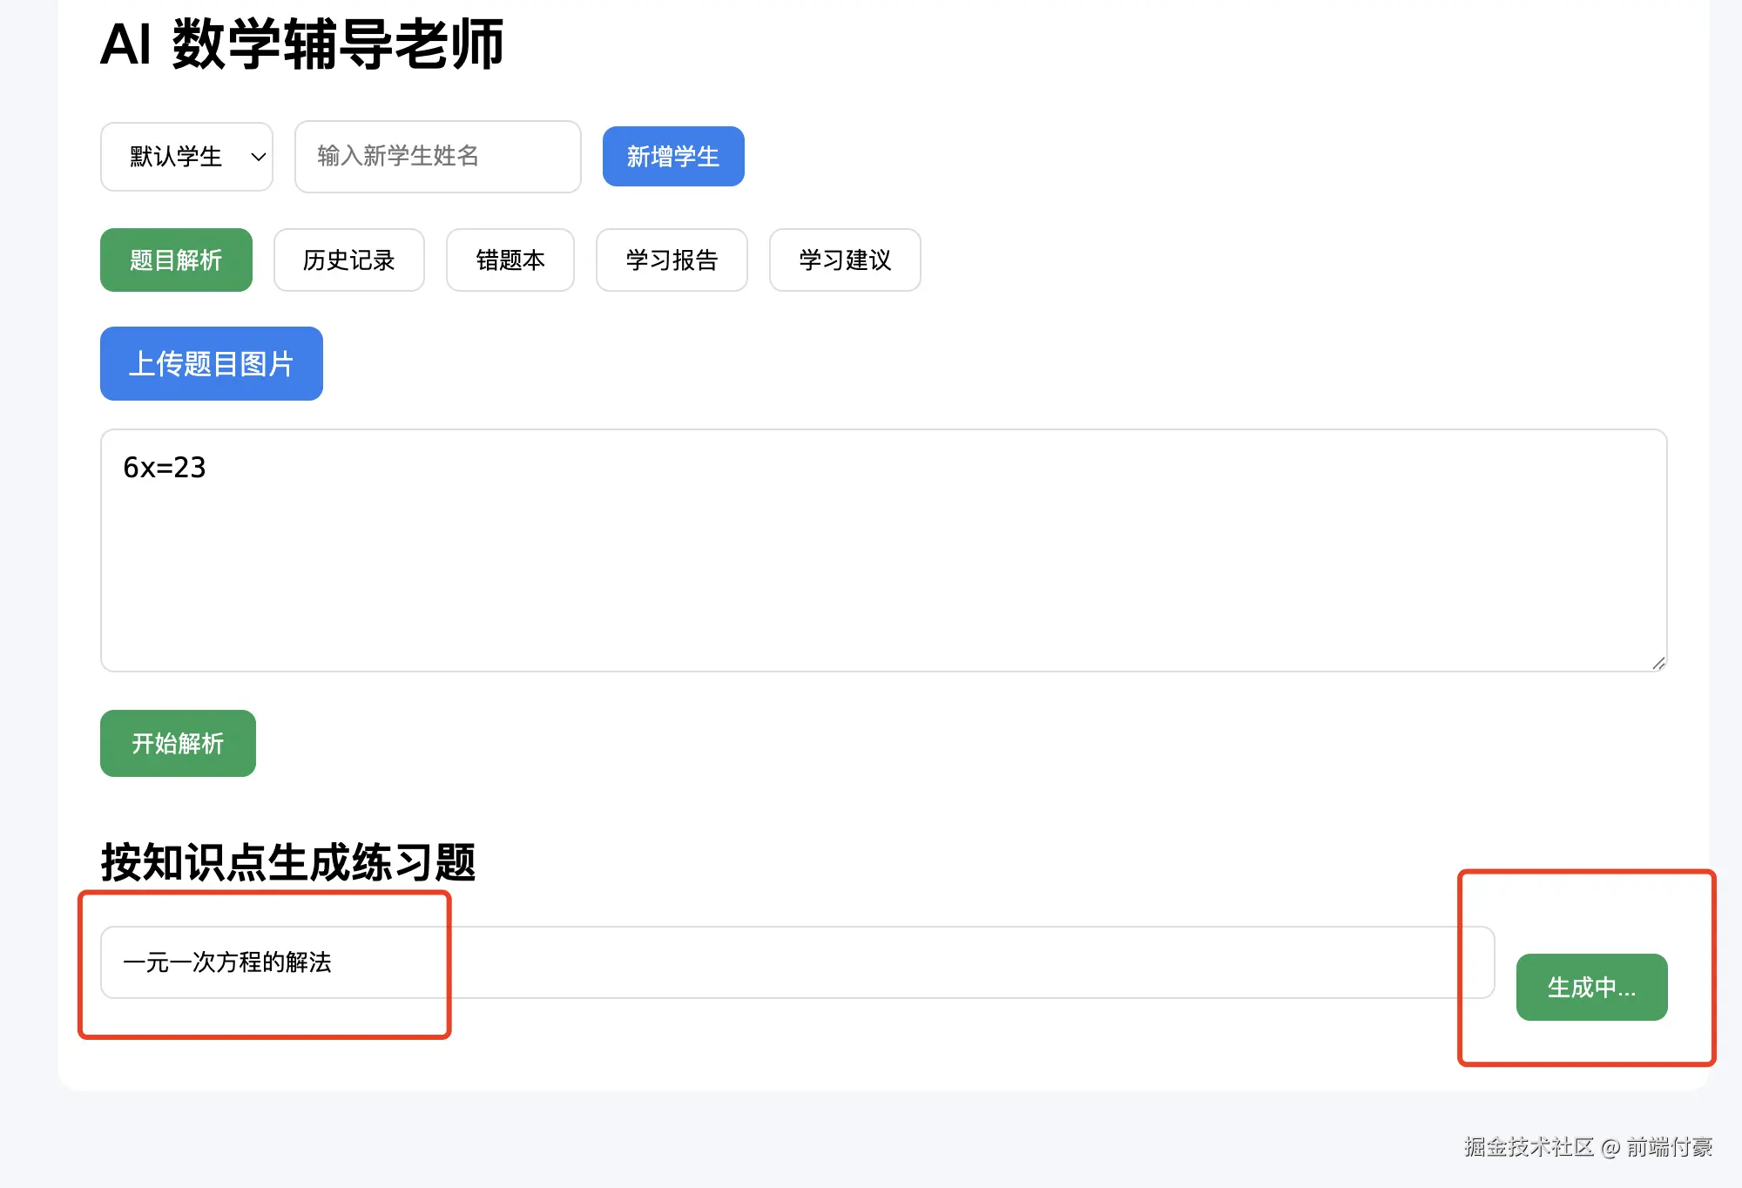The width and height of the screenshot is (1742, 1188).
Task: Click the AI 数学辅导老师 page title
Action: pos(301,44)
